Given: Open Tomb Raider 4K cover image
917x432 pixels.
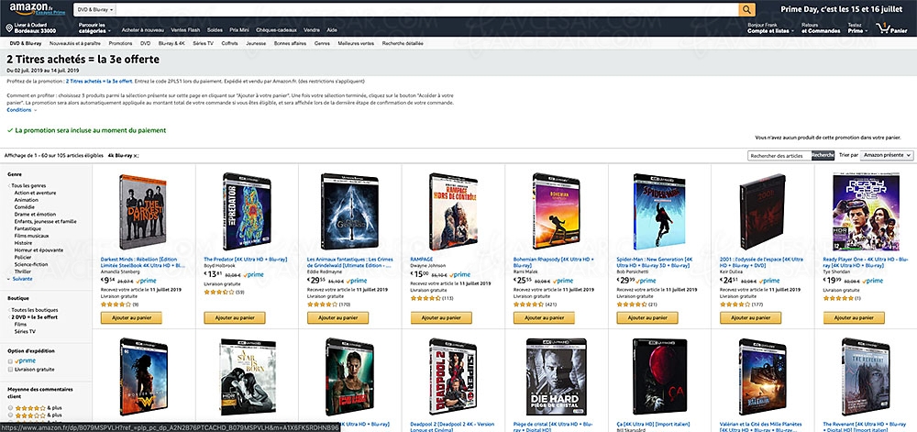Looking at the screenshot, I should point(349,377).
